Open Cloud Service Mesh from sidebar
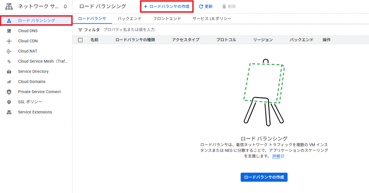The height and width of the screenshot is (193, 369). 43,61
